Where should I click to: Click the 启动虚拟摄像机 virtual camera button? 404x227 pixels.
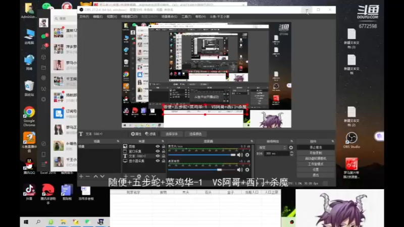(x=316, y=158)
